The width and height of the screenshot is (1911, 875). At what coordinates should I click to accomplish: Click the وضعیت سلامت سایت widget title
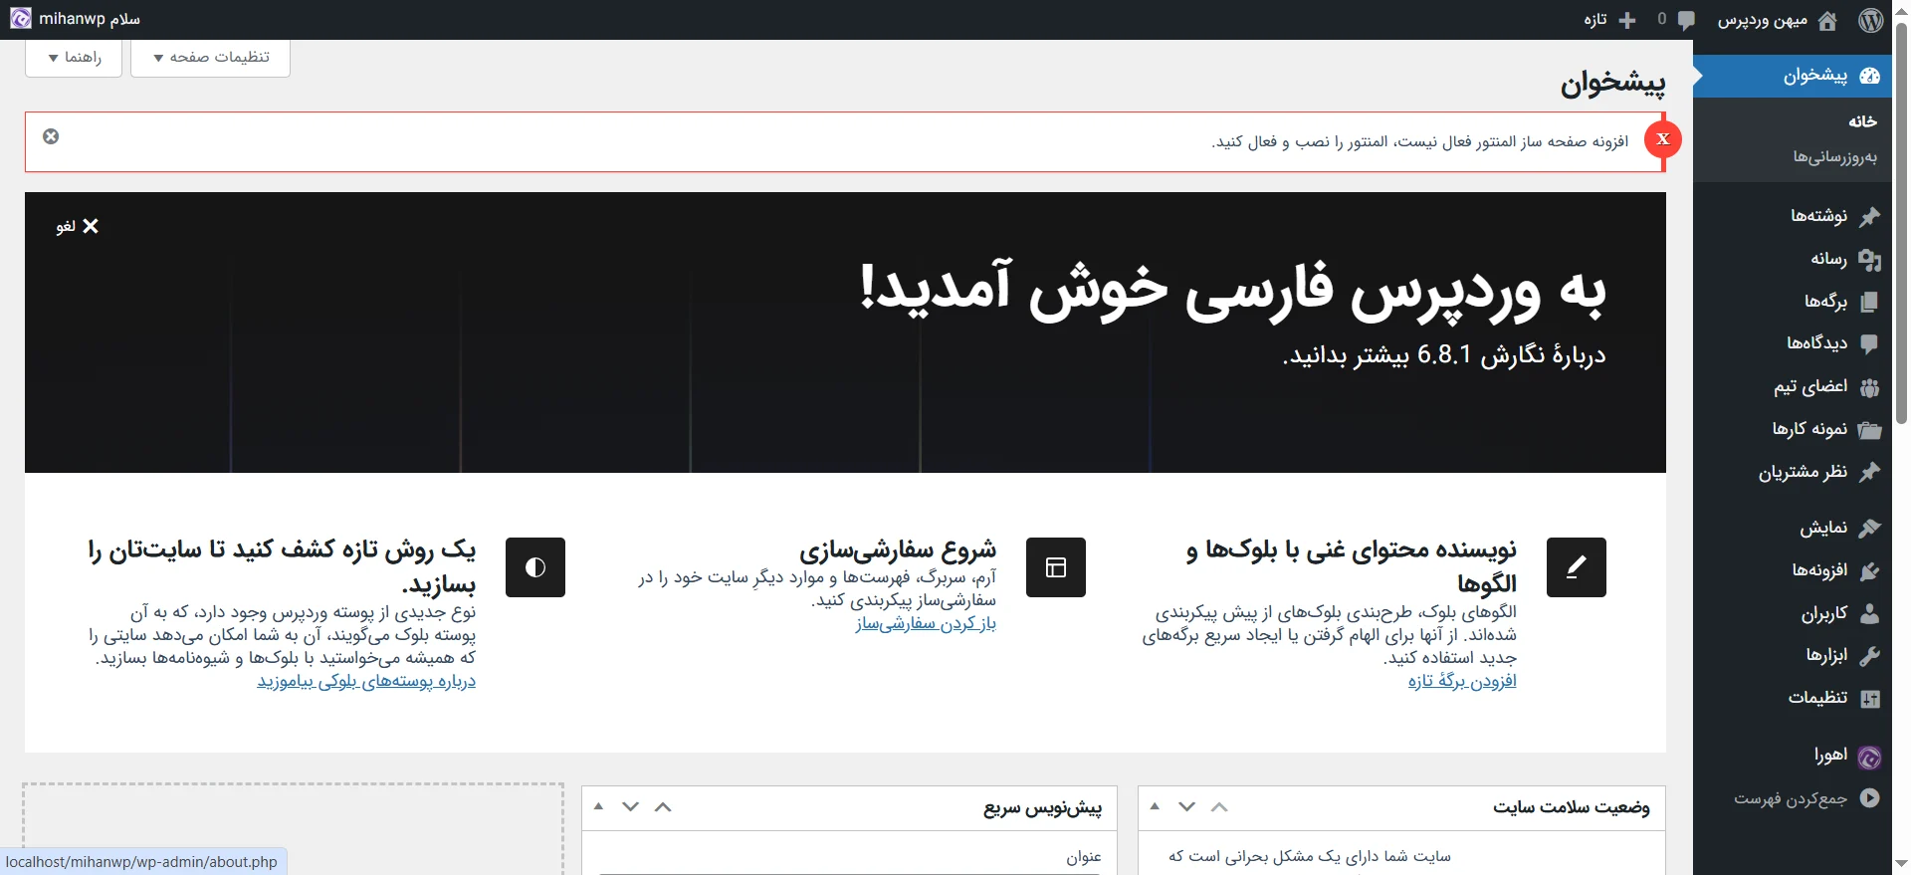pos(1572,807)
